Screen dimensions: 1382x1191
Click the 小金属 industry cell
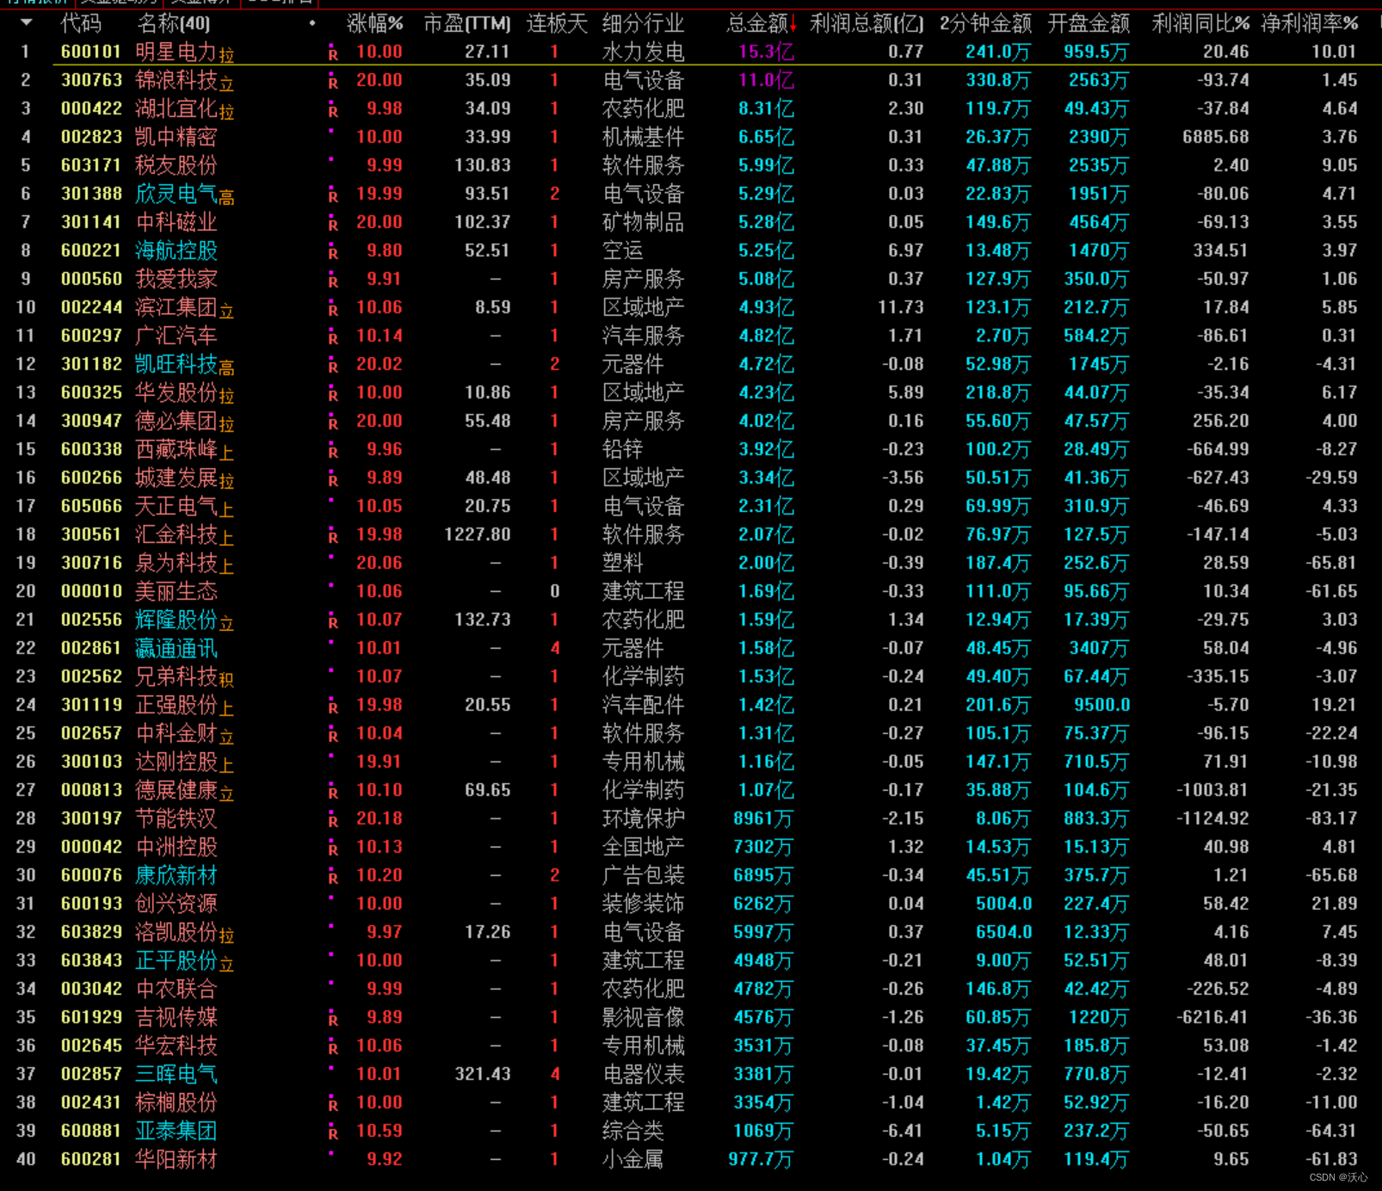[x=632, y=1159]
